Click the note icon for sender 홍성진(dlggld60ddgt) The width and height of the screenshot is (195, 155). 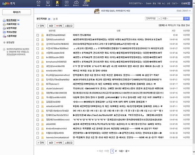click(x=43, y=35)
